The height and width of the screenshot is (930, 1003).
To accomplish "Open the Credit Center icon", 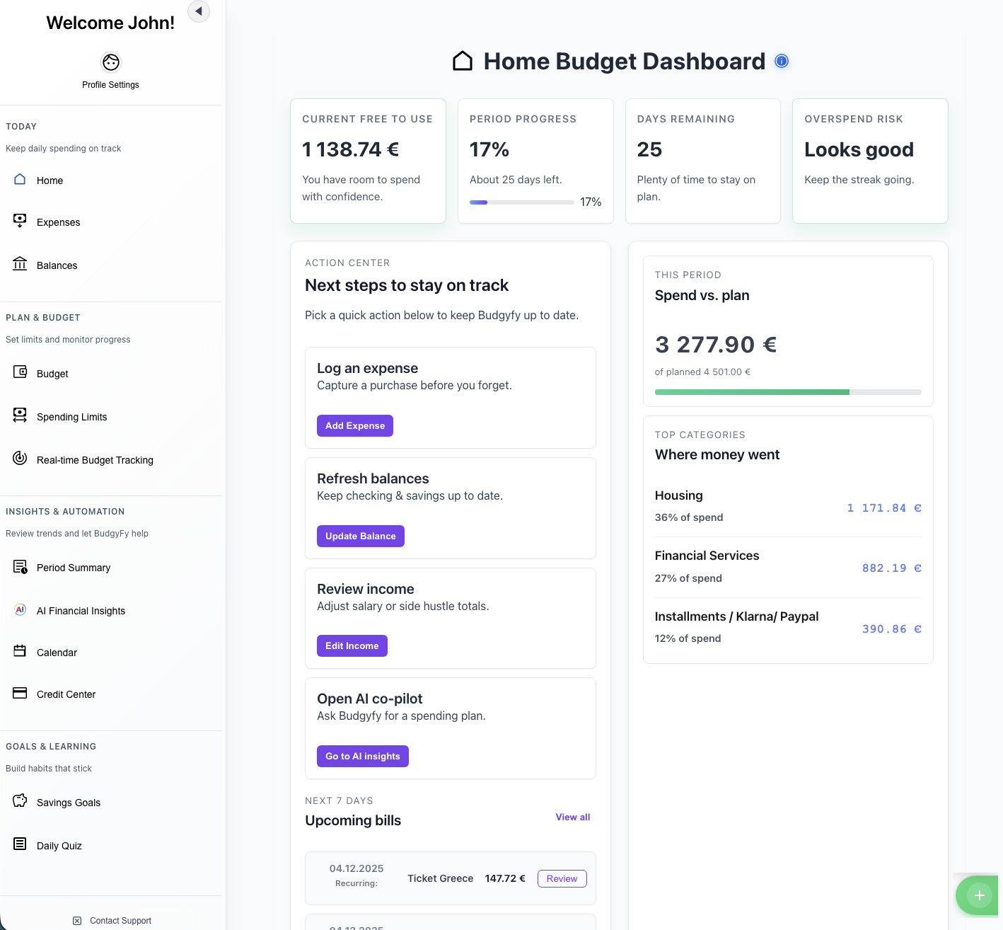I will tap(20, 694).
